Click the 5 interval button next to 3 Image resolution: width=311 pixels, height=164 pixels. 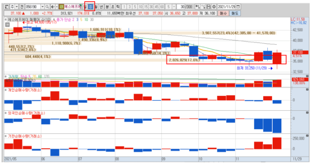pos(135,7)
